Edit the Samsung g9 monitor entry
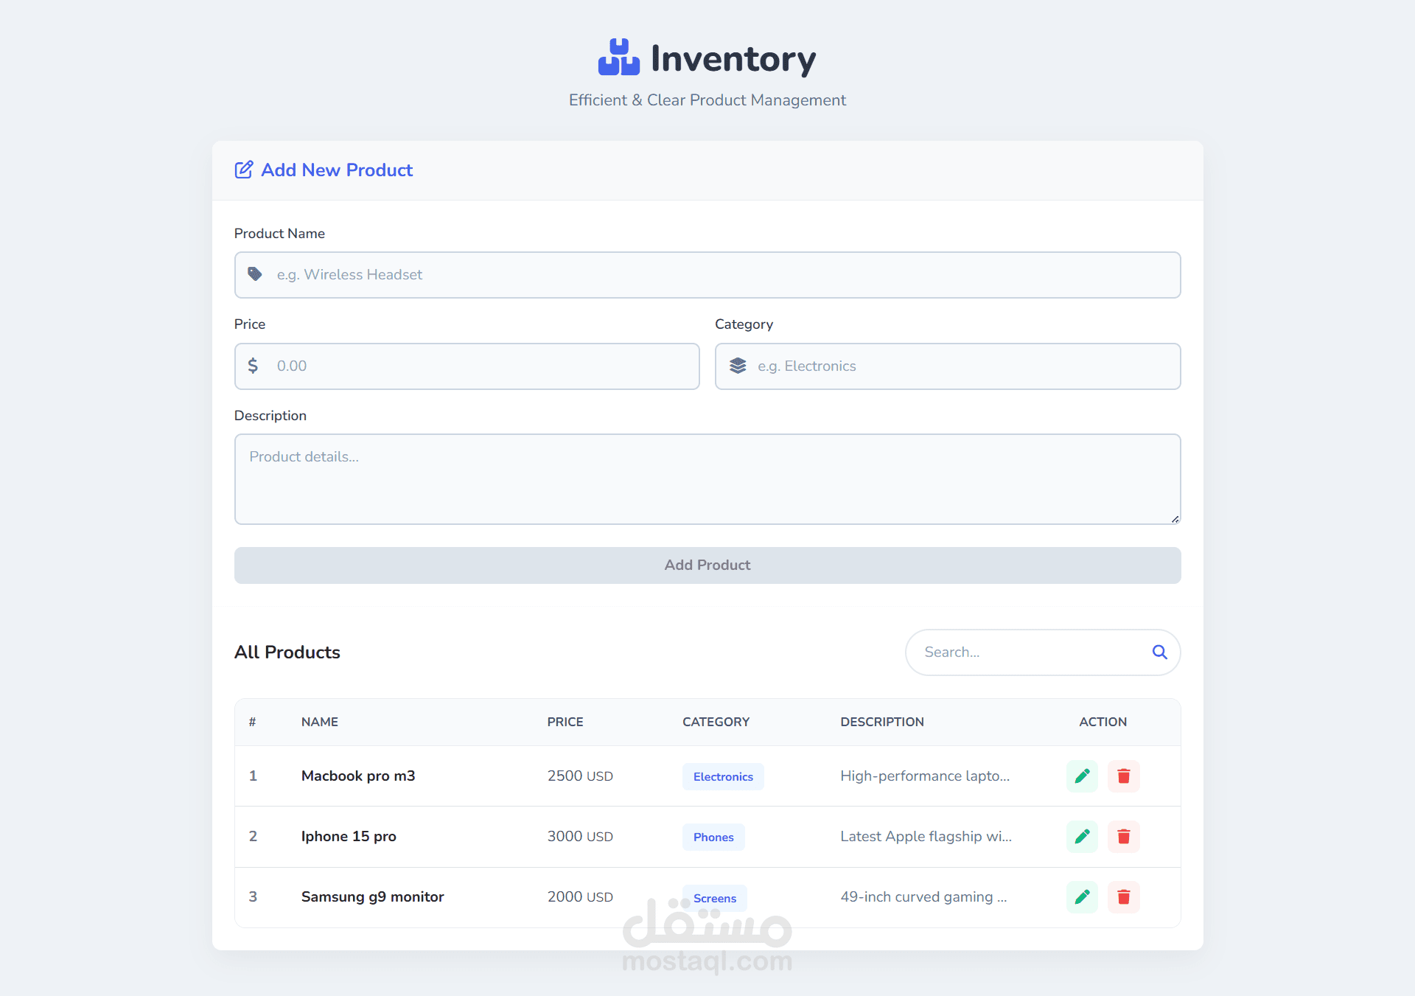Image resolution: width=1415 pixels, height=996 pixels. (1082, 896)
